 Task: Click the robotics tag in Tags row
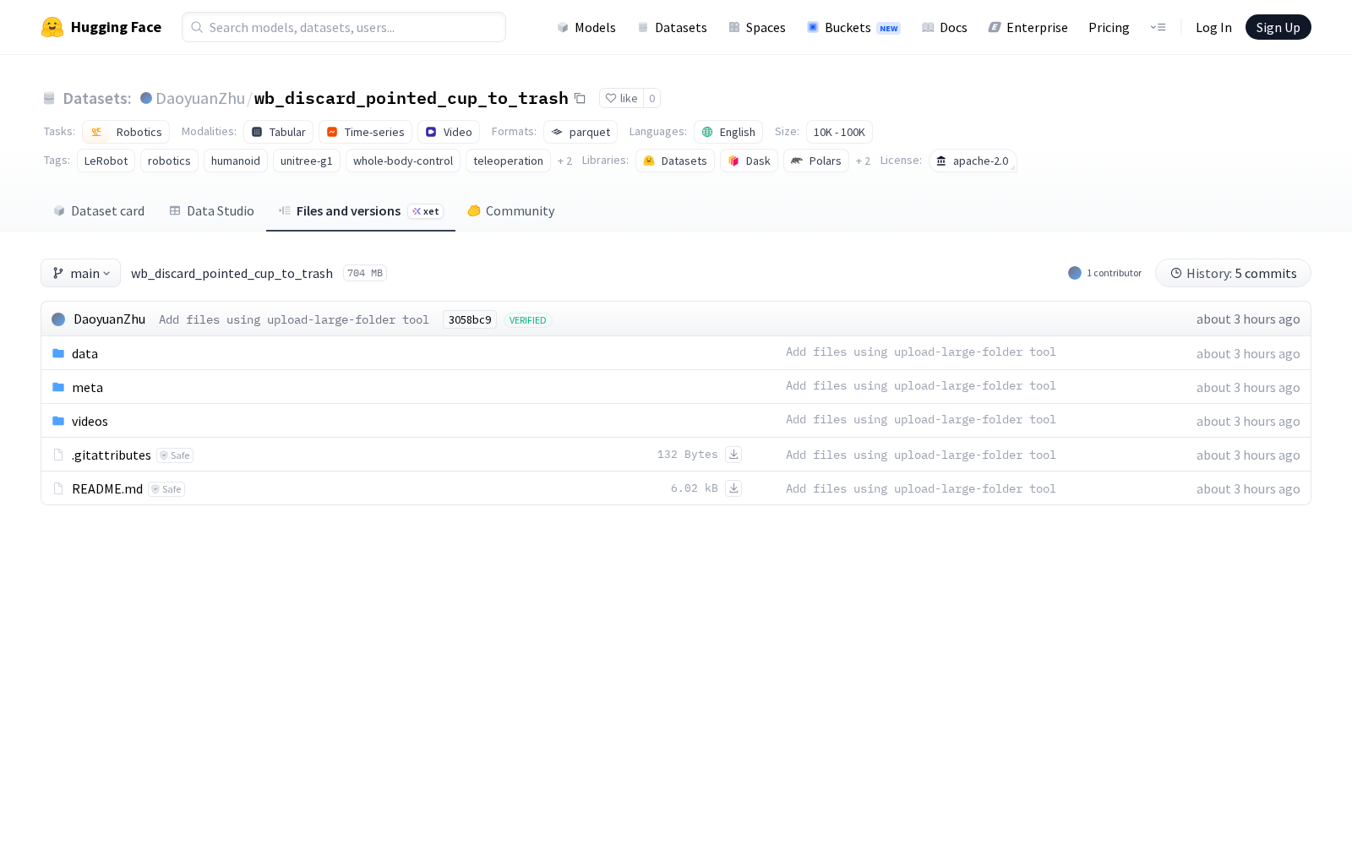(x=169, y=161)
